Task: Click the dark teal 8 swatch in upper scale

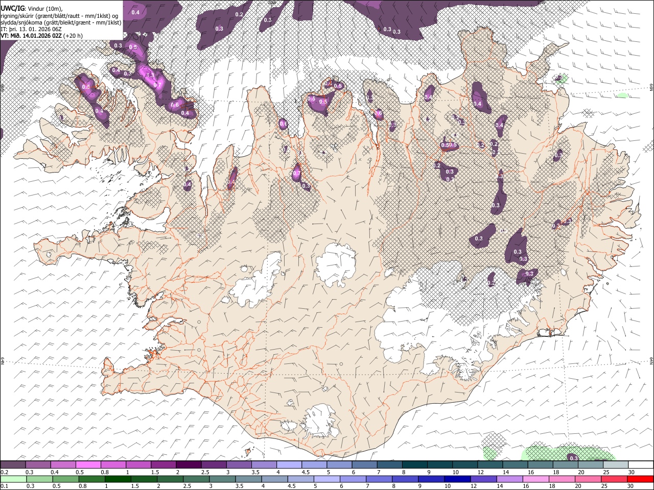Action: coord(414,465)
